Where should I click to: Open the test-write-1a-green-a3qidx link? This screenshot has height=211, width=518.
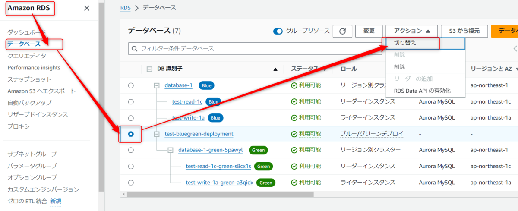coord(219,183)
